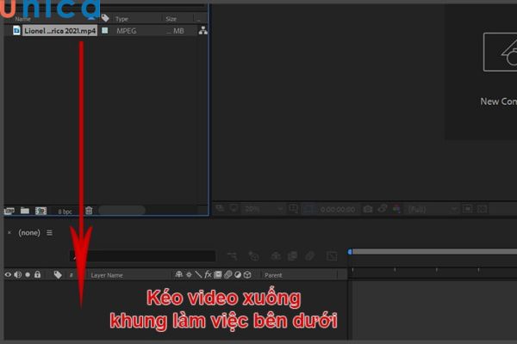Click the Collapse Transformations sun icon
Viewport: 517px width, 344px height.
point(189,274)
